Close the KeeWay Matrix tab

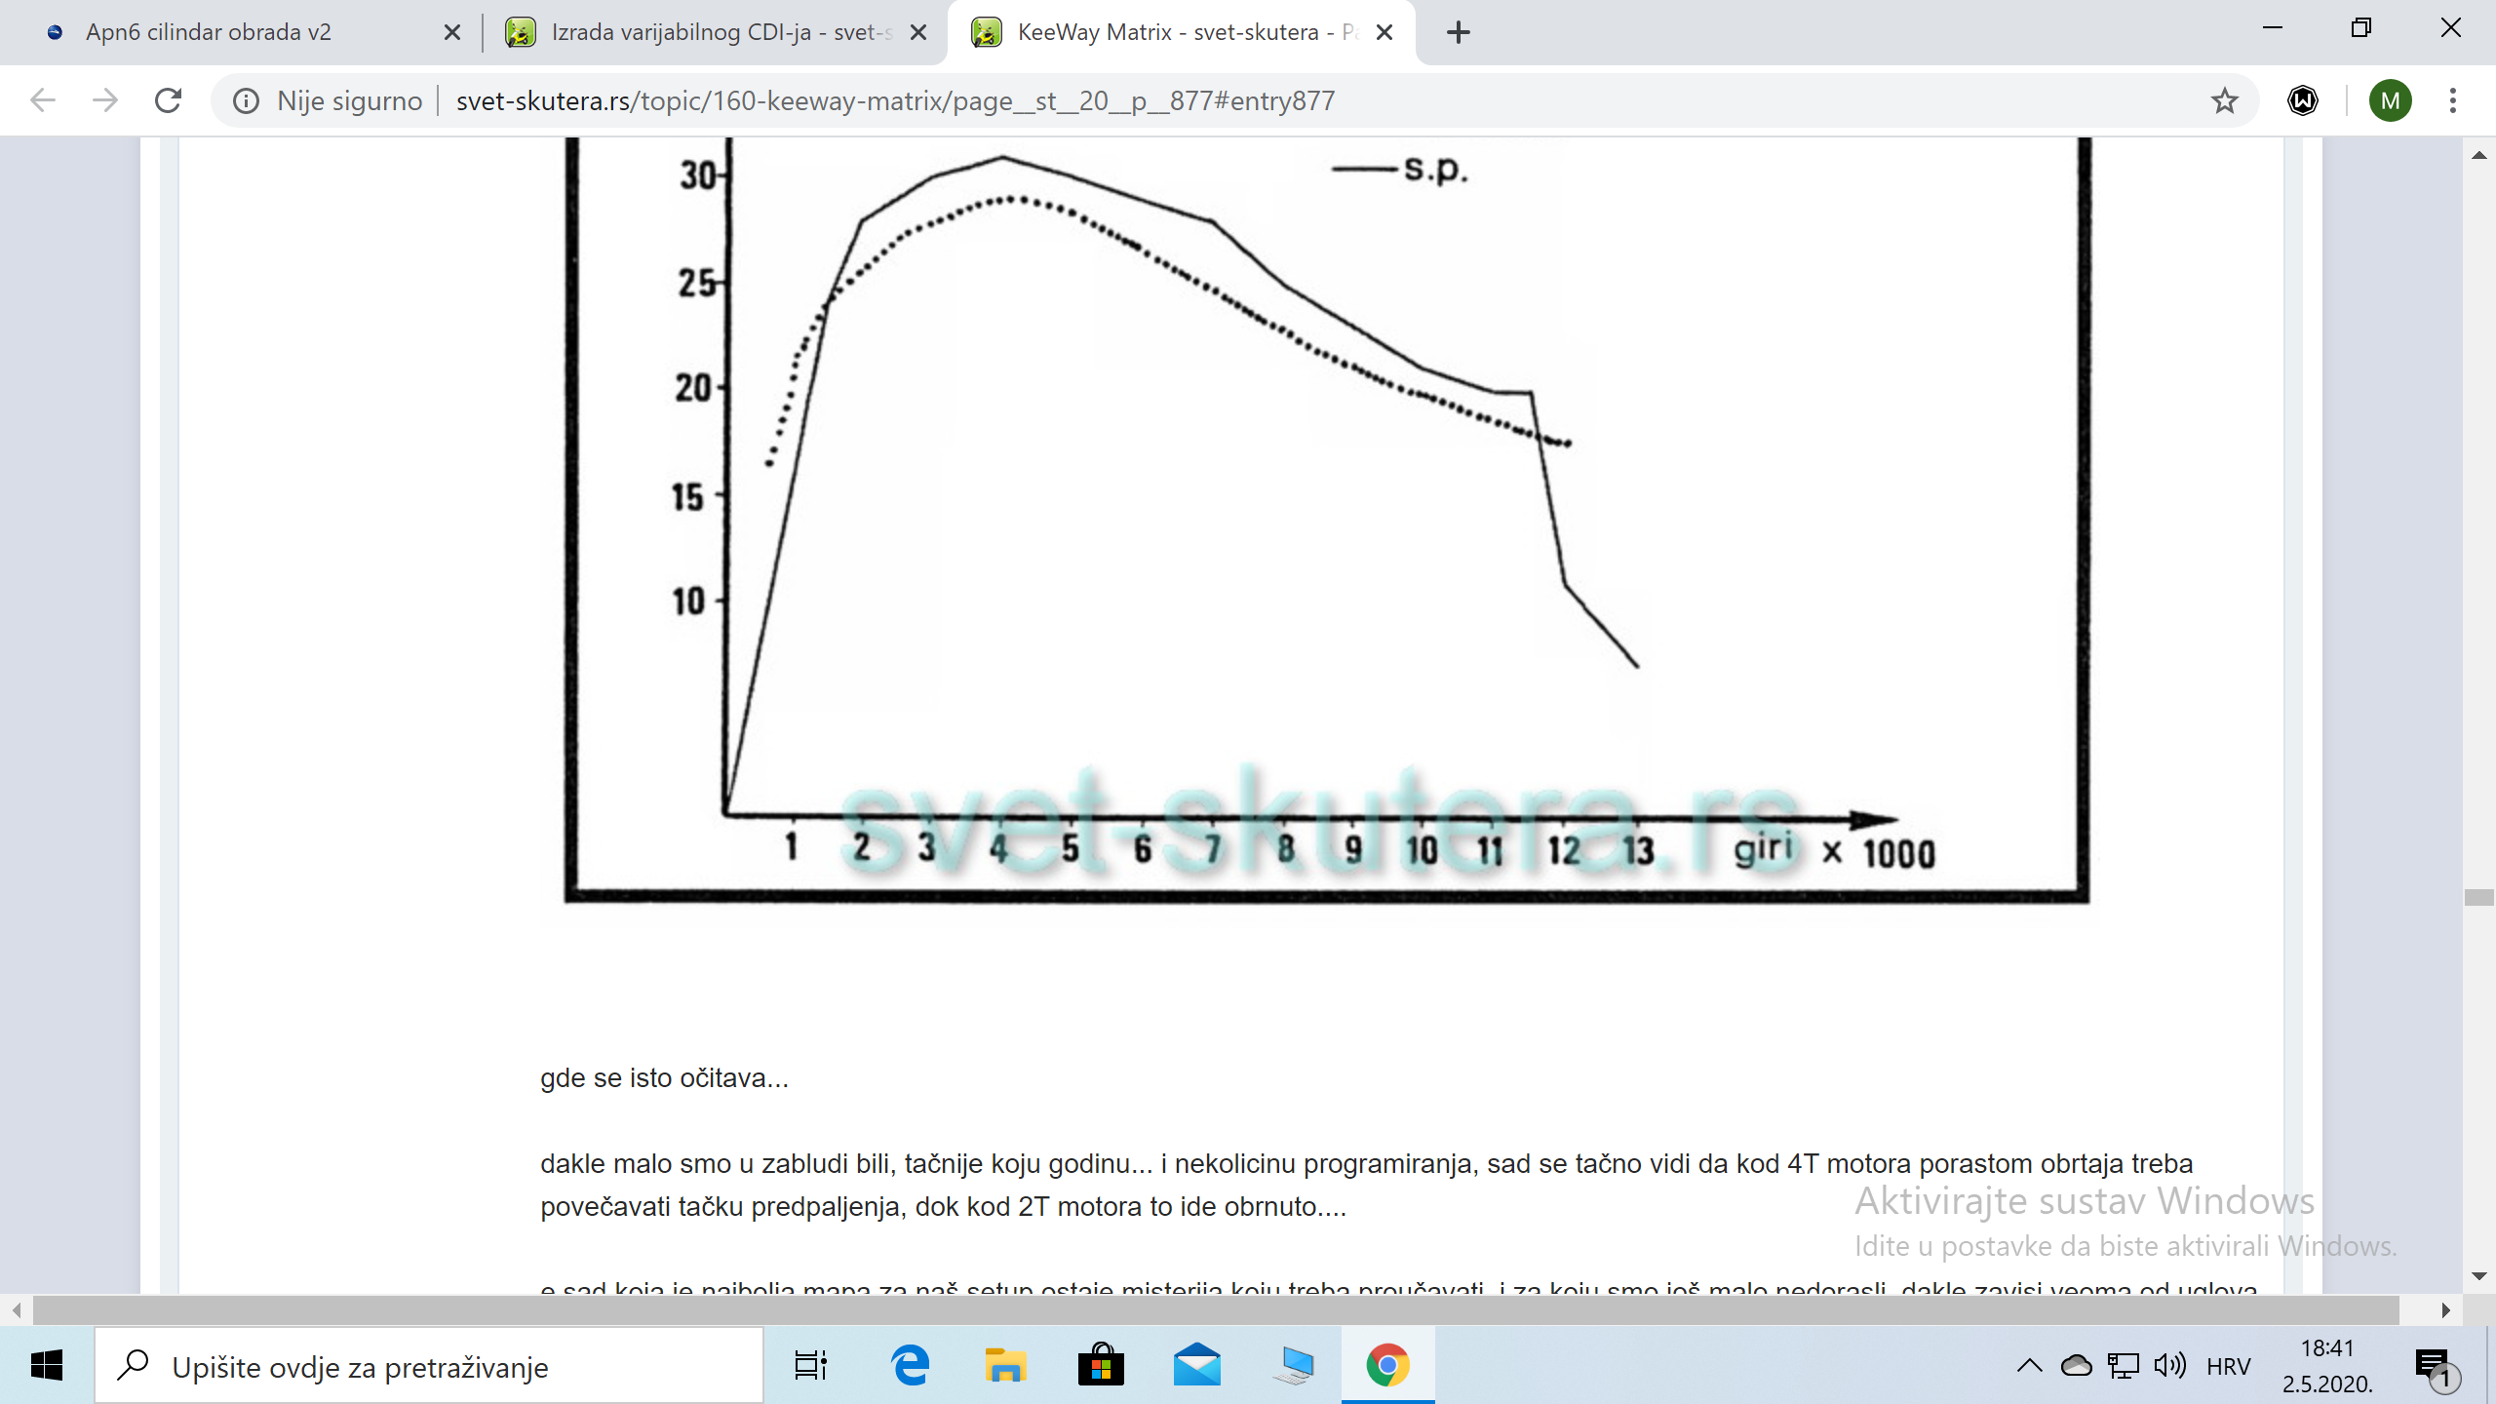tap(1384, 32)
